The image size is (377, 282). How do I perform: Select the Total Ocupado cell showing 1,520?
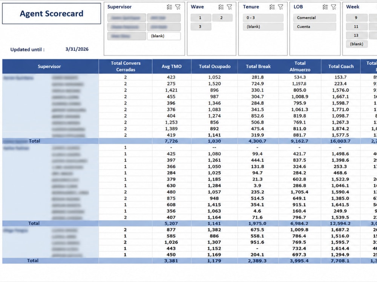pyautogui.click(x=215, y=84)
